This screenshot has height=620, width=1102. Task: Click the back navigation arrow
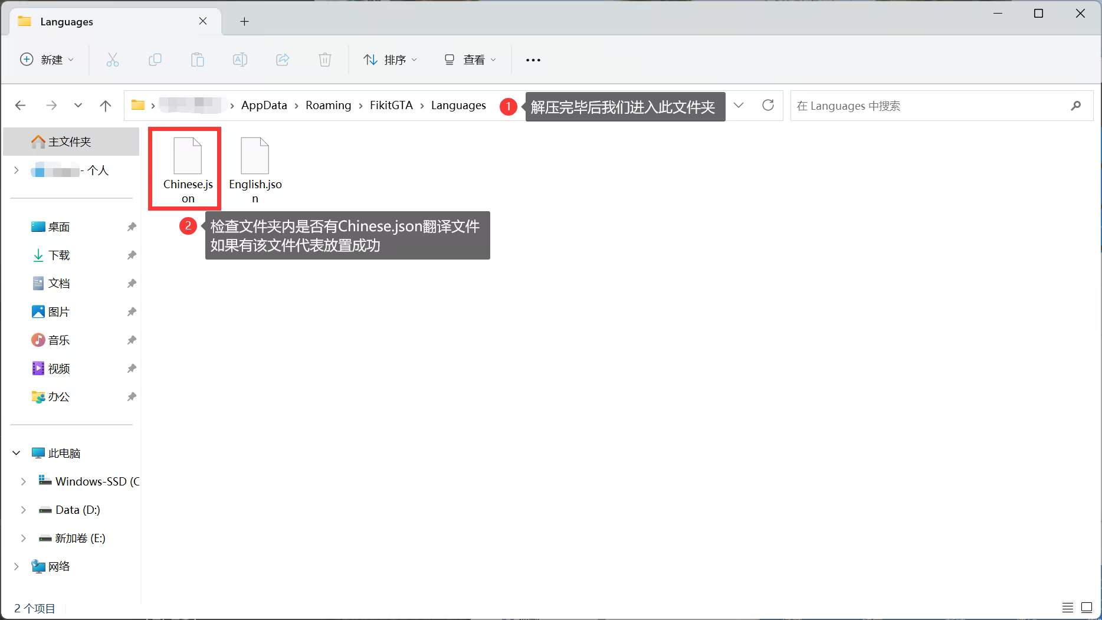[x=21, y=105]
